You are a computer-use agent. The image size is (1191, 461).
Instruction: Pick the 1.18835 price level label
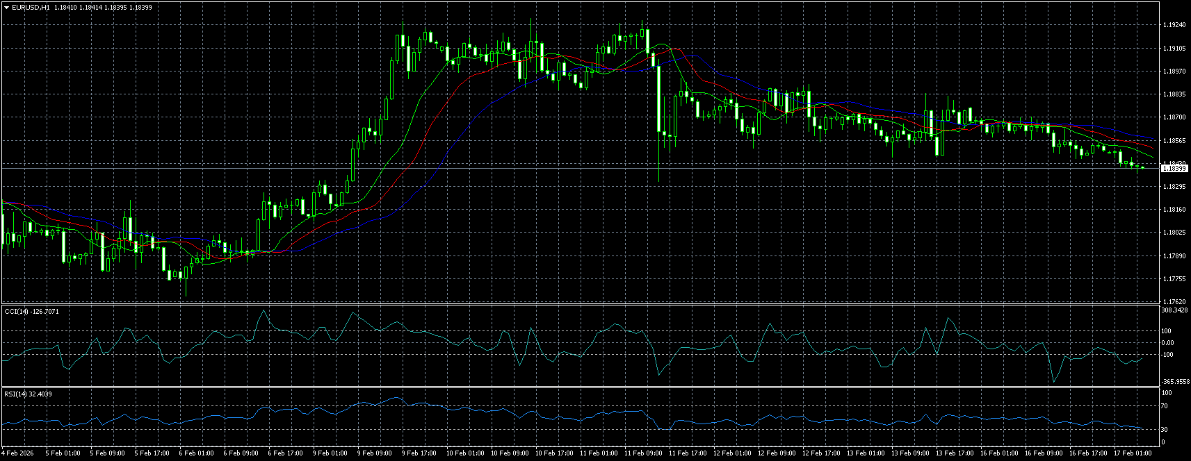tap(1174, 94)
